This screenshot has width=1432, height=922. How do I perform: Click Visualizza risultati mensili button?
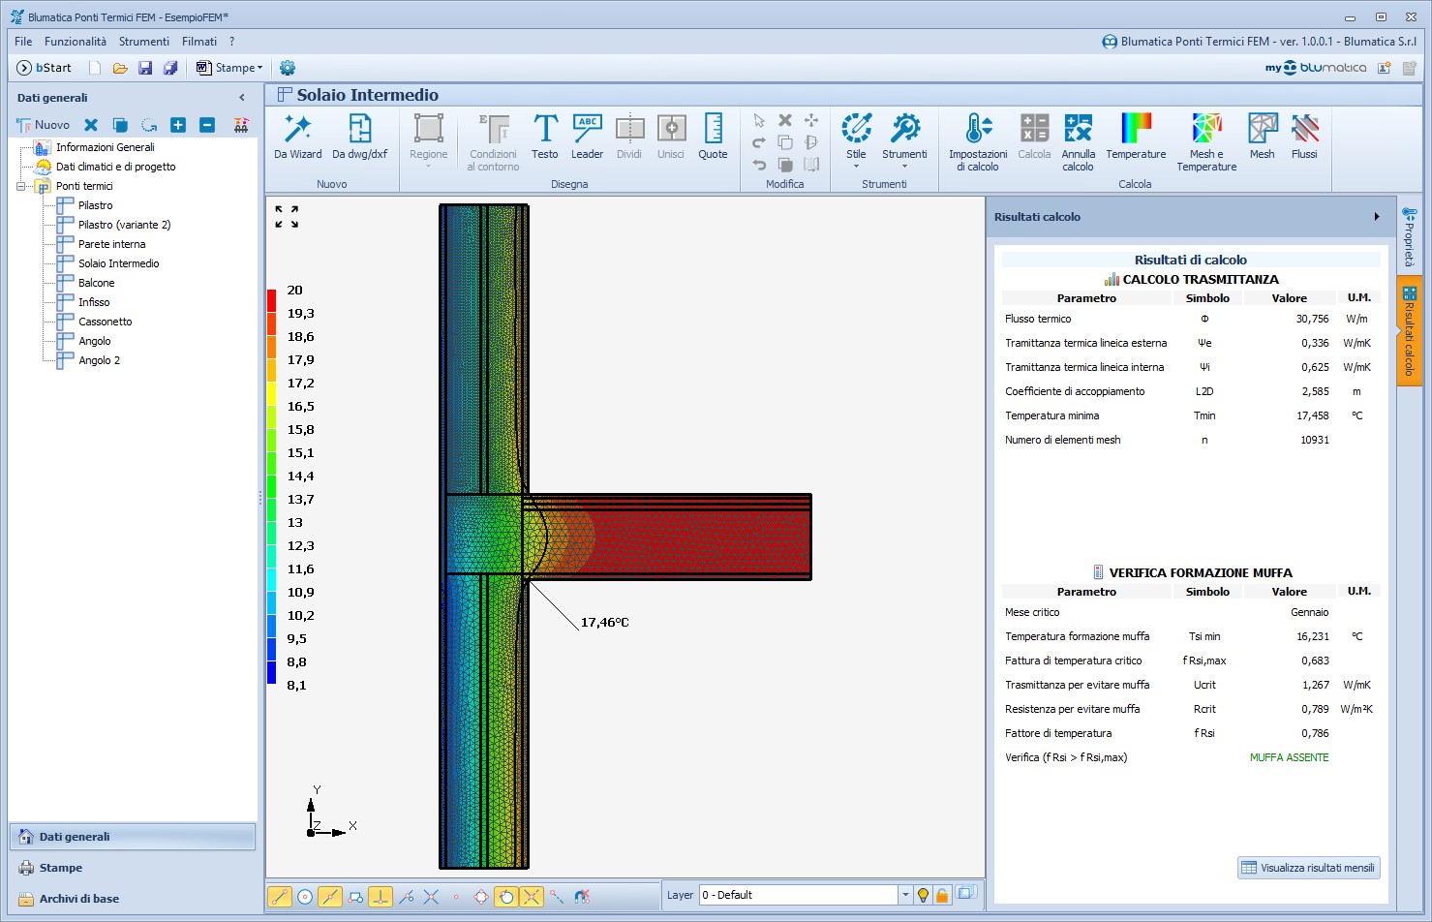click(1308, 868)
